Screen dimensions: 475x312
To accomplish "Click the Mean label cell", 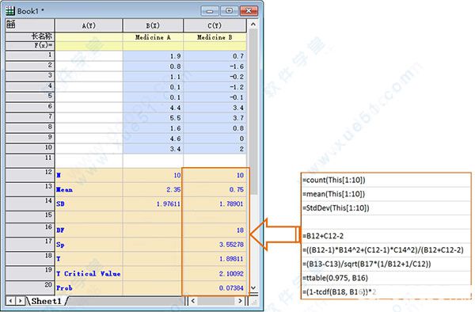I will (89, 189).
